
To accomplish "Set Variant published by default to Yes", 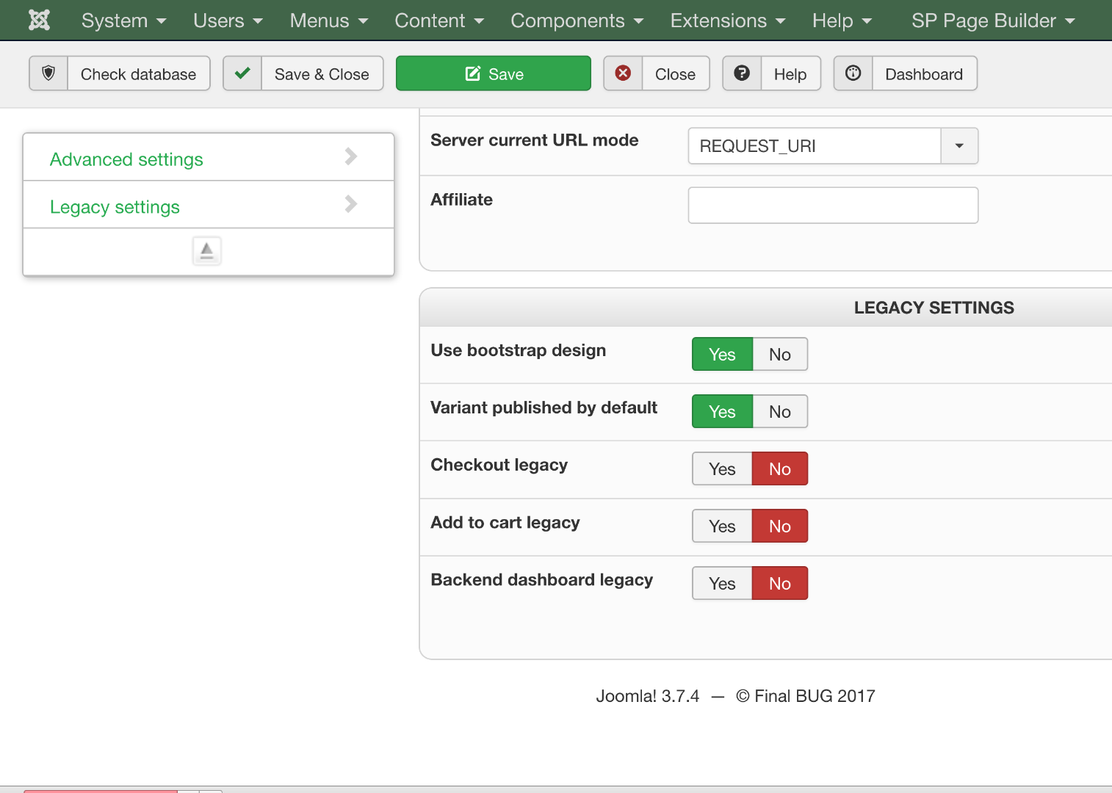I will point(723,412).
